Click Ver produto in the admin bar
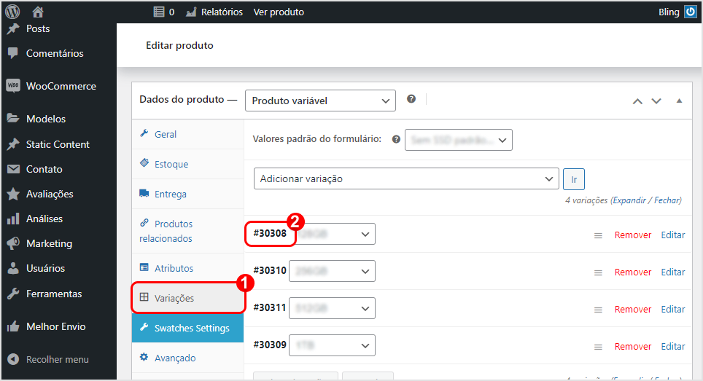Screen dimensions: 703x381 coord(279,12)
